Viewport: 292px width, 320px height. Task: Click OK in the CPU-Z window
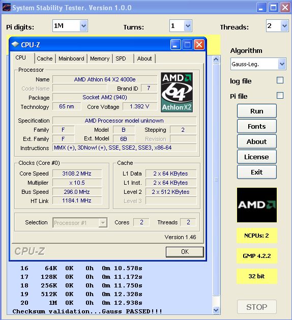click(185, 252)
